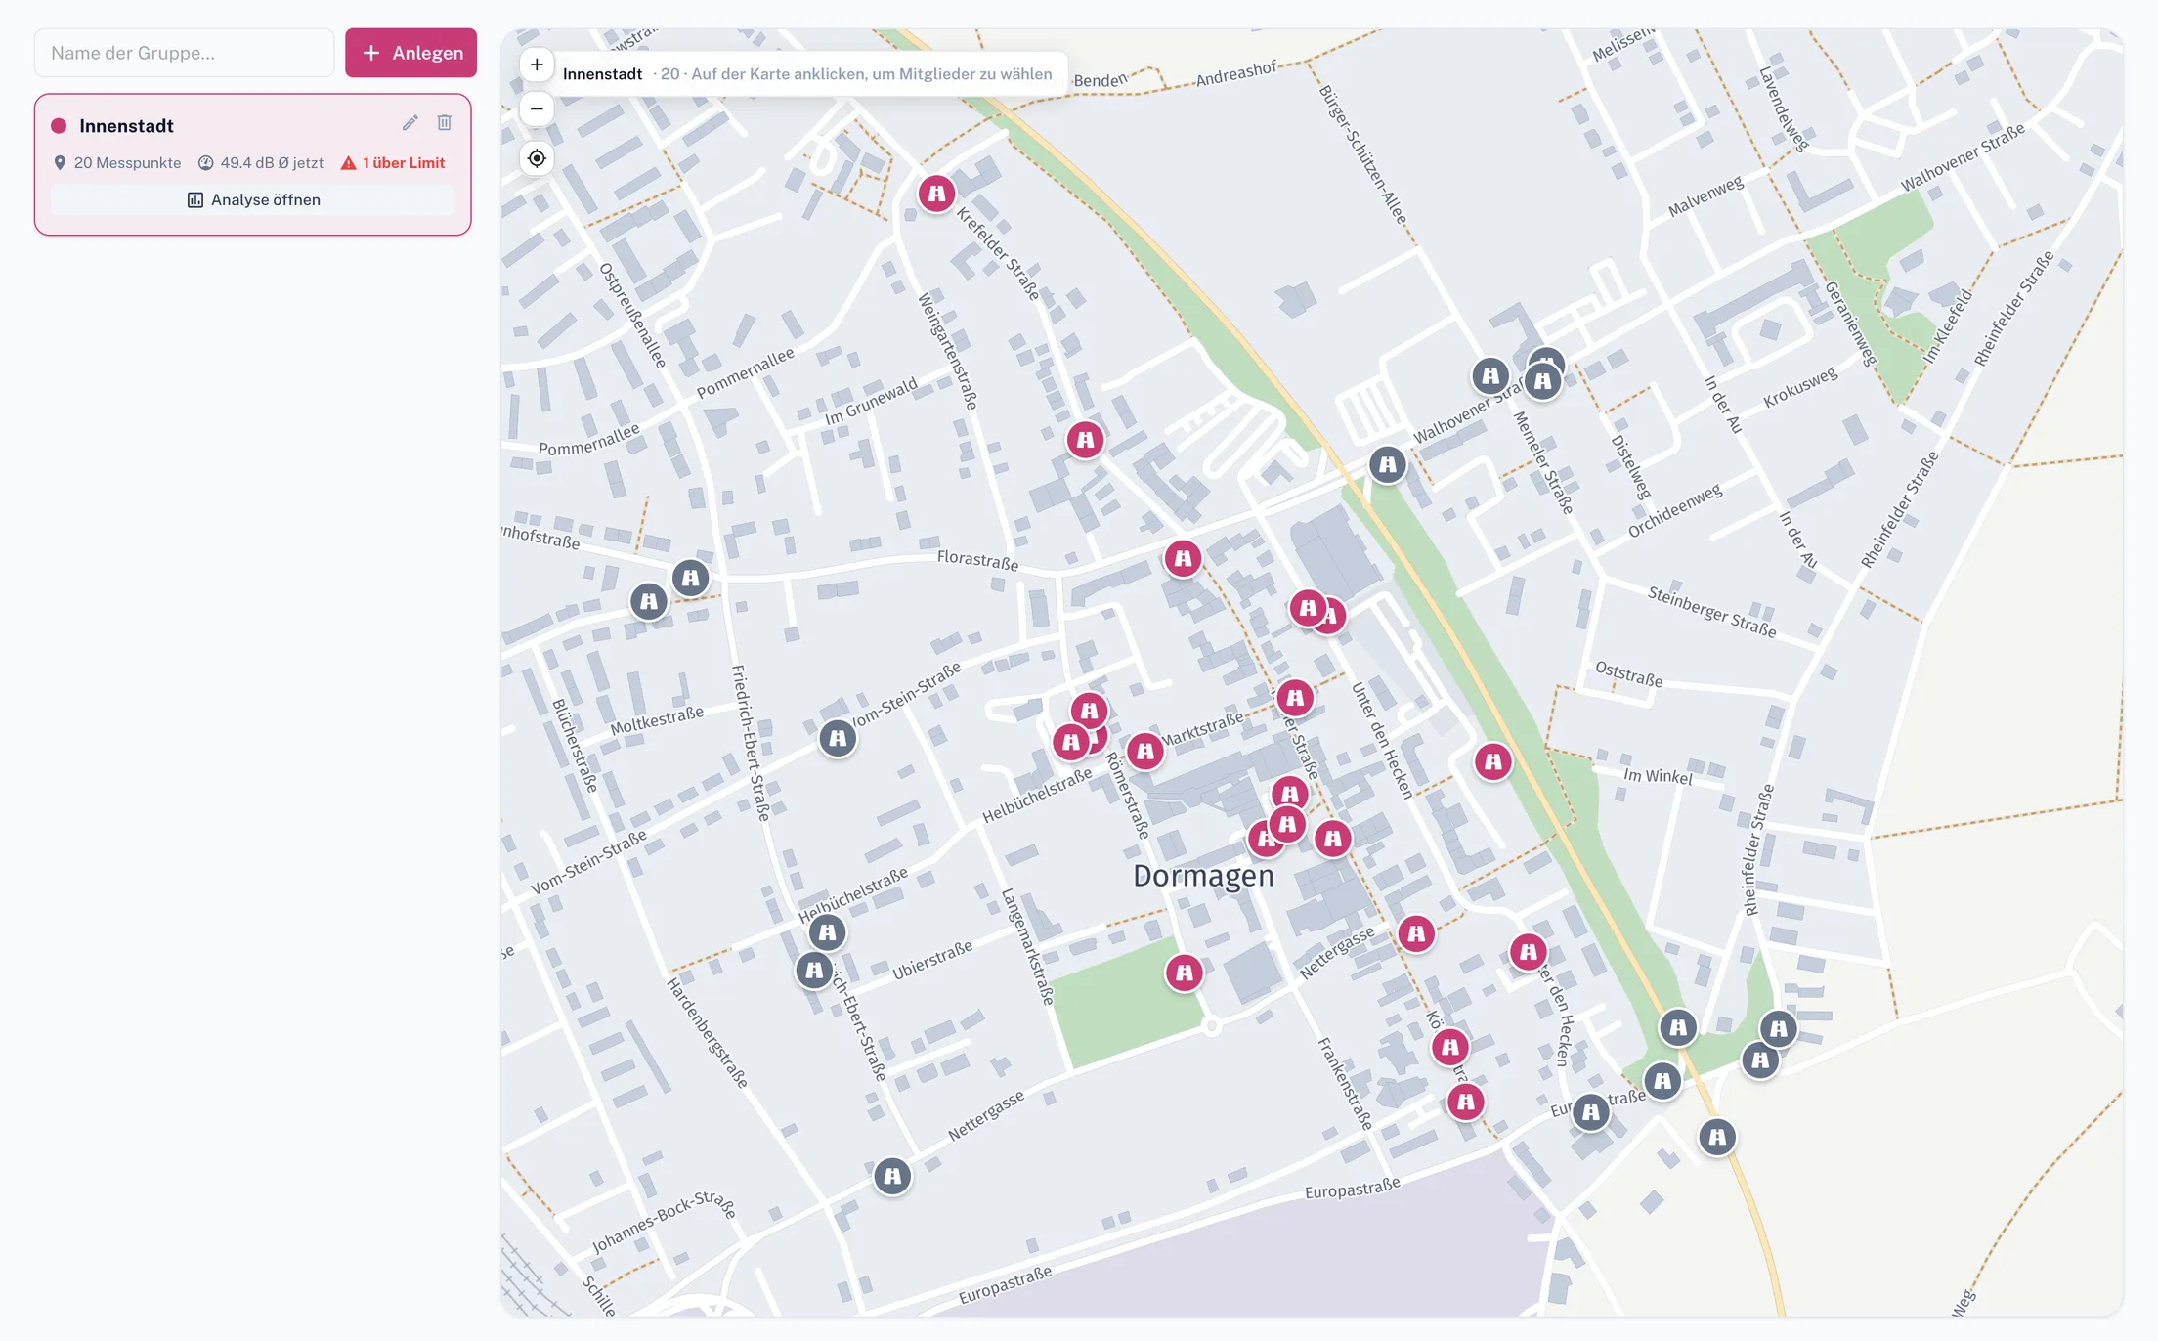Select pink marker beside the green park
Screen dimensions: 2158x1341
(1184, 973)
